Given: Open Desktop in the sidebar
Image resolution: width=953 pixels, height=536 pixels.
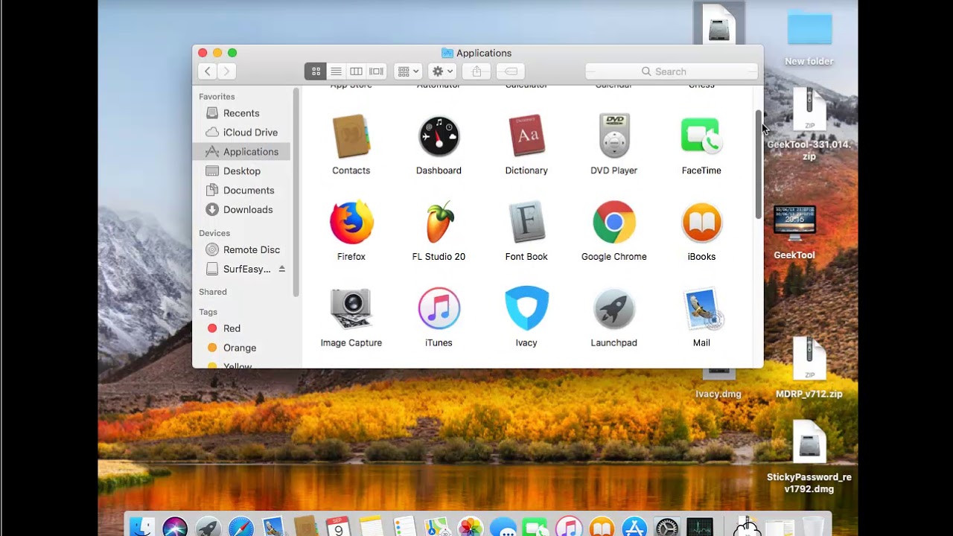Looking at the screenshot, I should pos(242,171).
